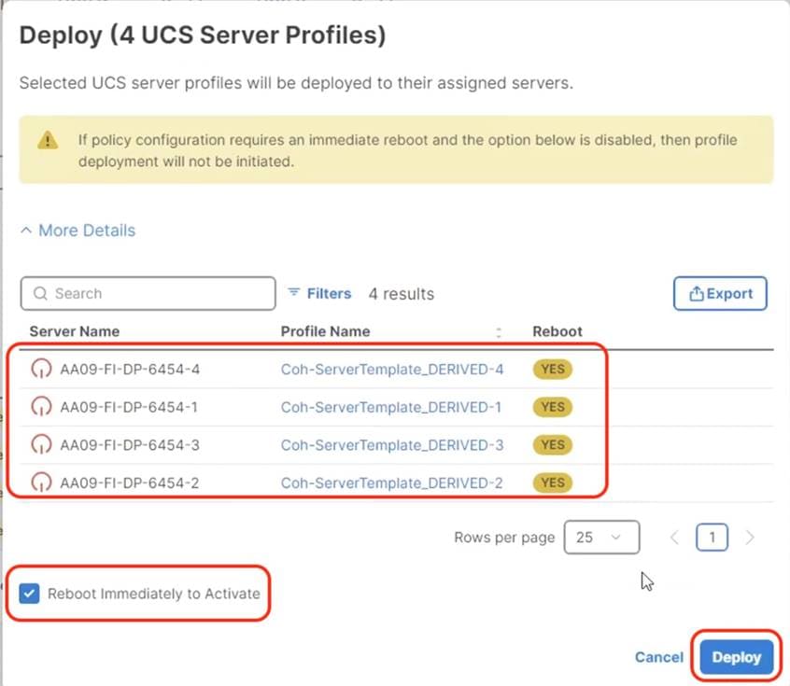Click the Profile Name sort arrows

click(499, 331)
